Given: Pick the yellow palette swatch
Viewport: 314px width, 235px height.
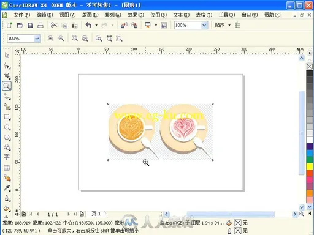Looking at the screenshot, I should tap(310, 166).
